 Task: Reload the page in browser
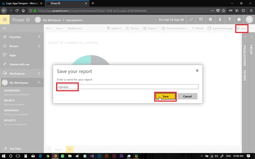17,11
